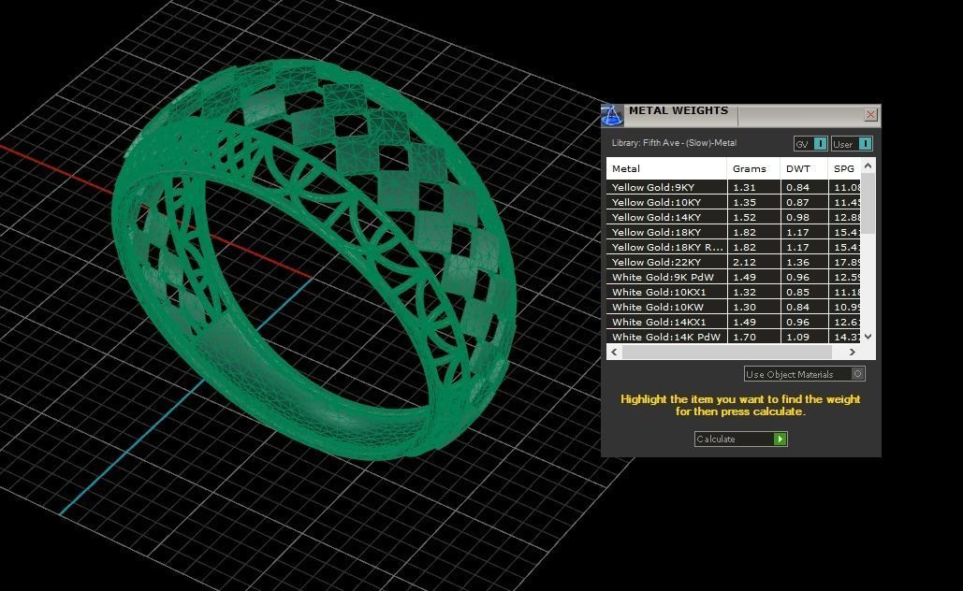This screenshot has width=963, height=591.
Task: Click the vertical scrollbar thumb
Action: click(868, 204)
